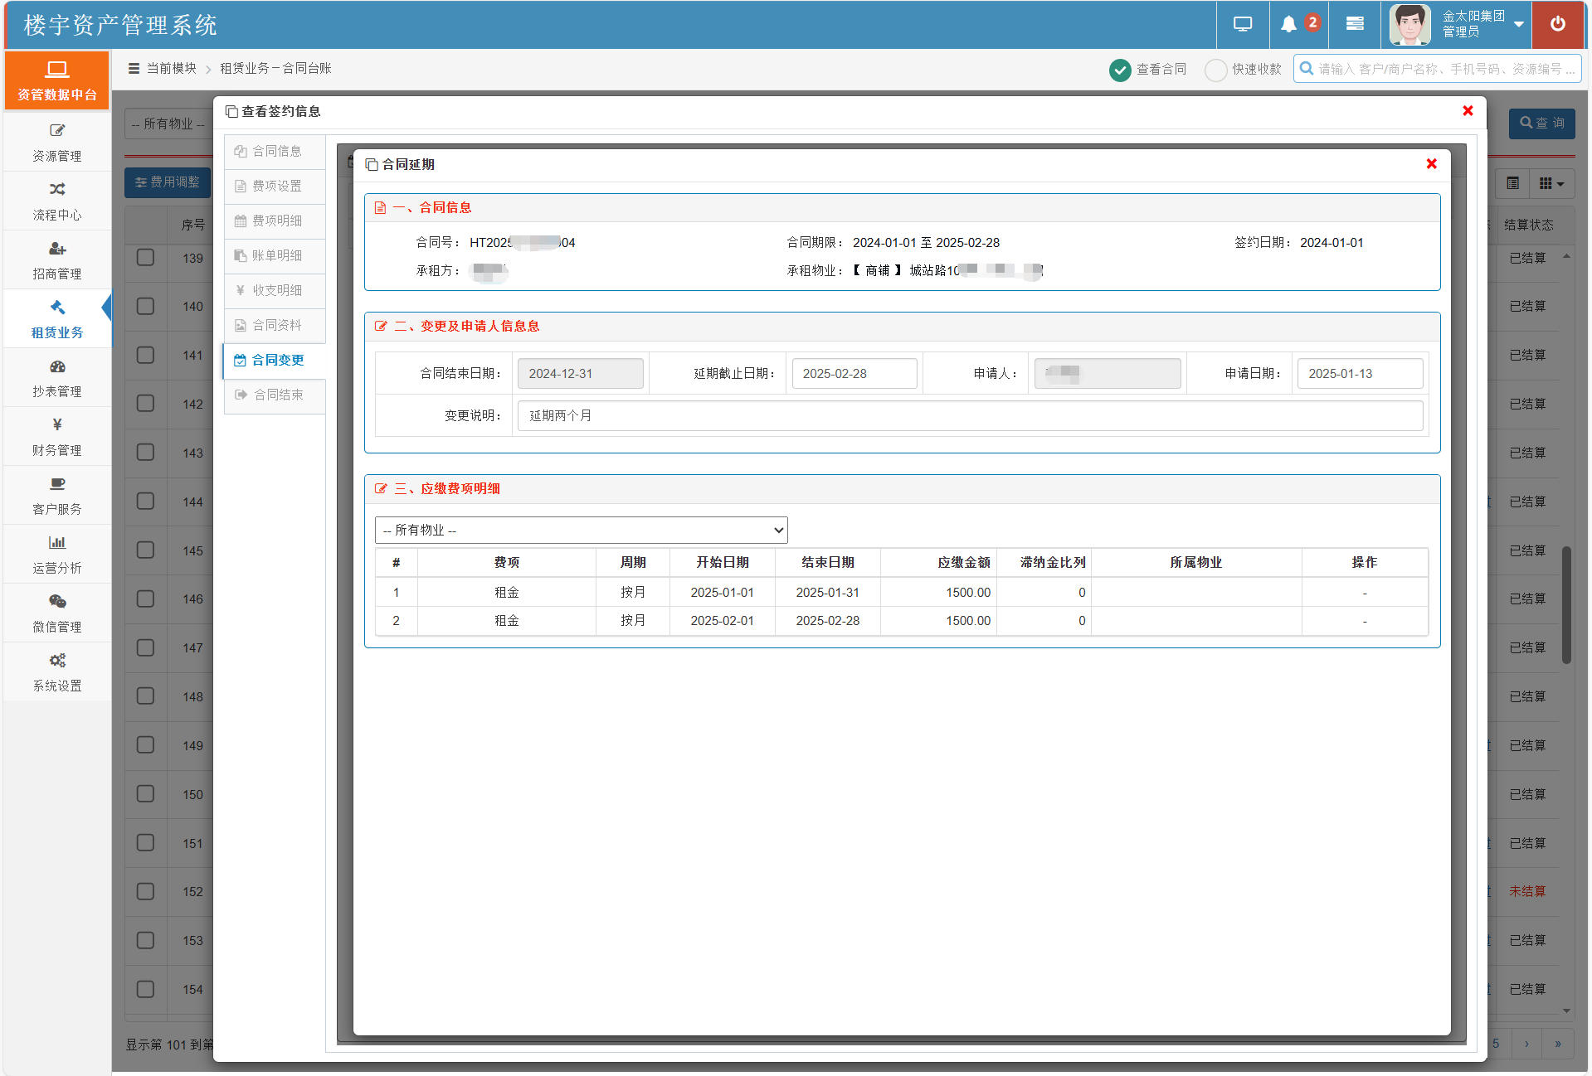
Task: Tick the checkbox for row 151
Action: 145,842
